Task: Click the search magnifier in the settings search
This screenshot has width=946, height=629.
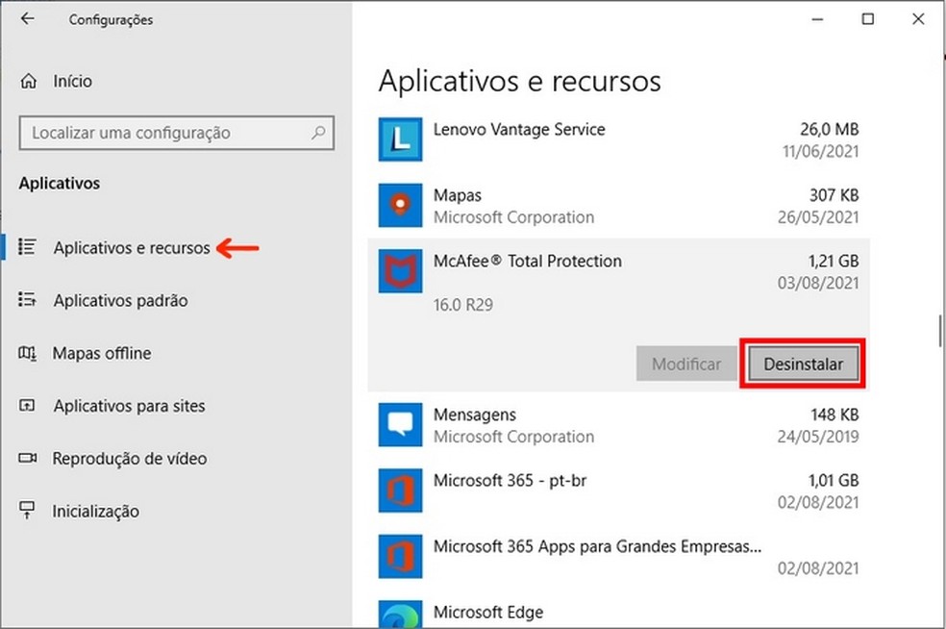Action: [x=317, y=133]
